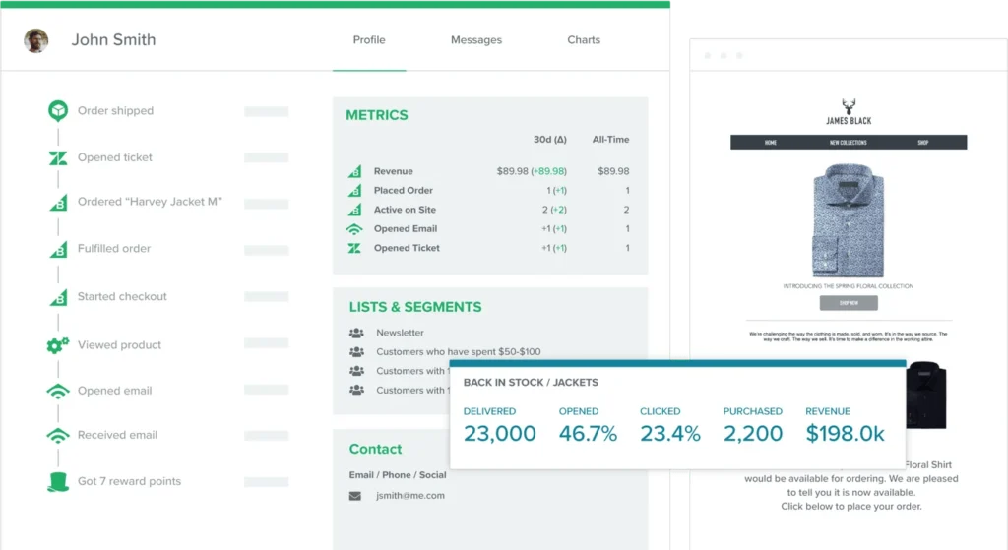Click the people icon beside Newsletter
The width and height of the screenshot is (1008, 550).
coord(355,333)
